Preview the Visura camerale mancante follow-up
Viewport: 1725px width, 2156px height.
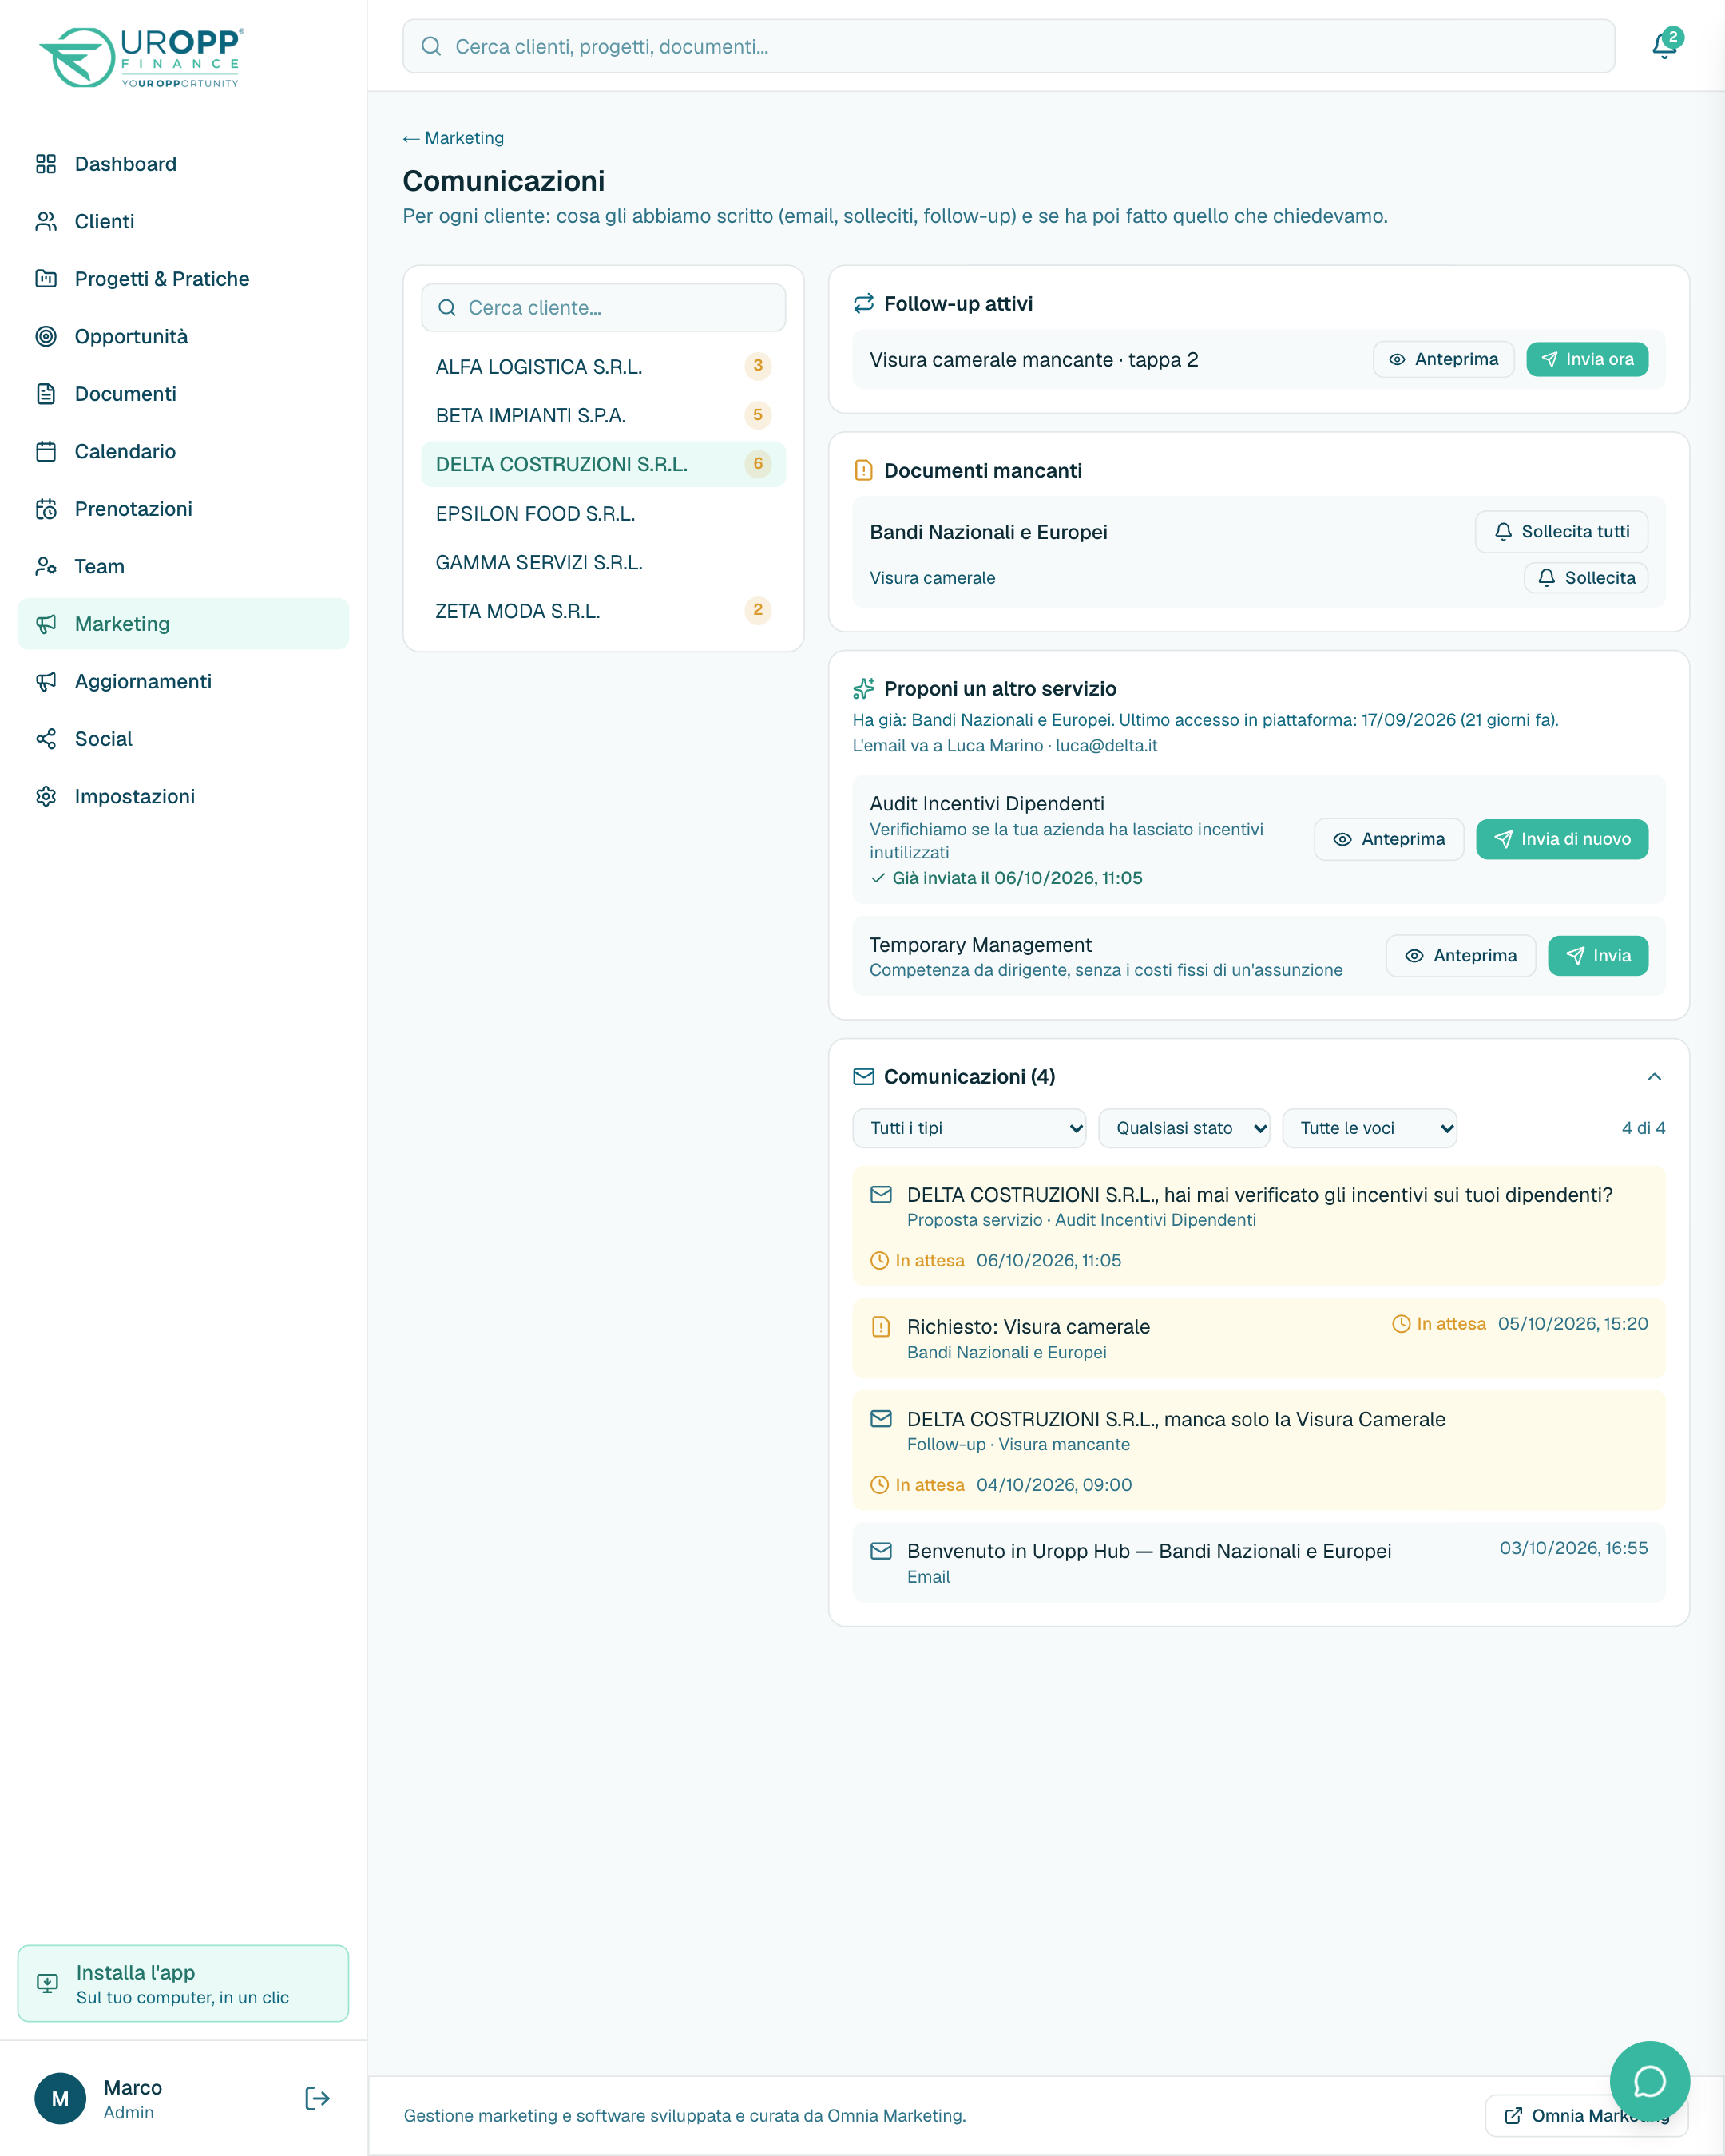[x=1443, y=359]
